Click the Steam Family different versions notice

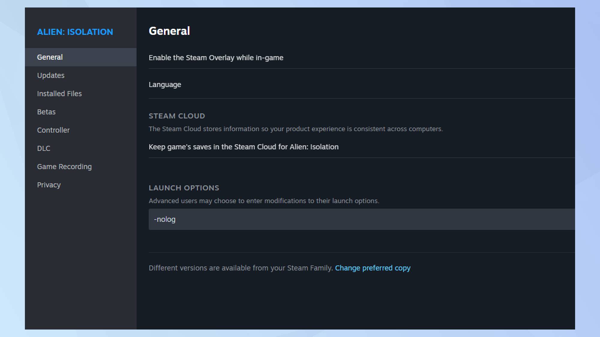point(241,268)
